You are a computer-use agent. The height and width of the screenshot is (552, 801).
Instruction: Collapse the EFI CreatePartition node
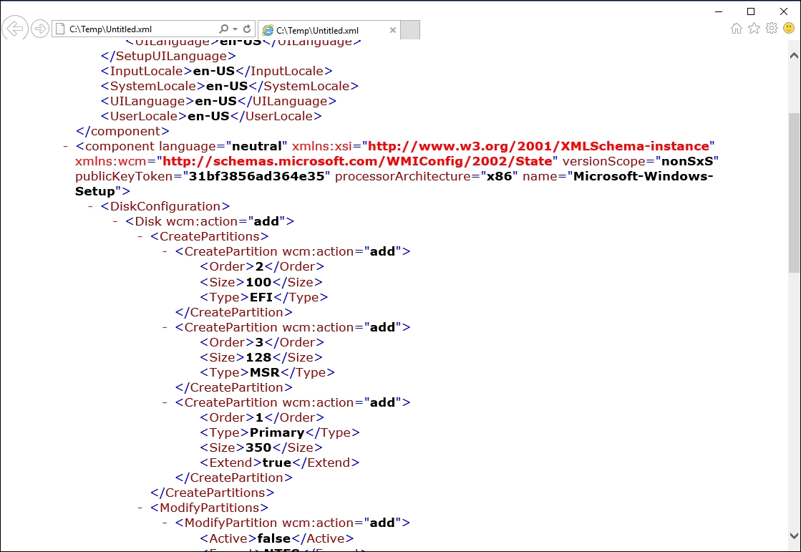coord(166,252)
